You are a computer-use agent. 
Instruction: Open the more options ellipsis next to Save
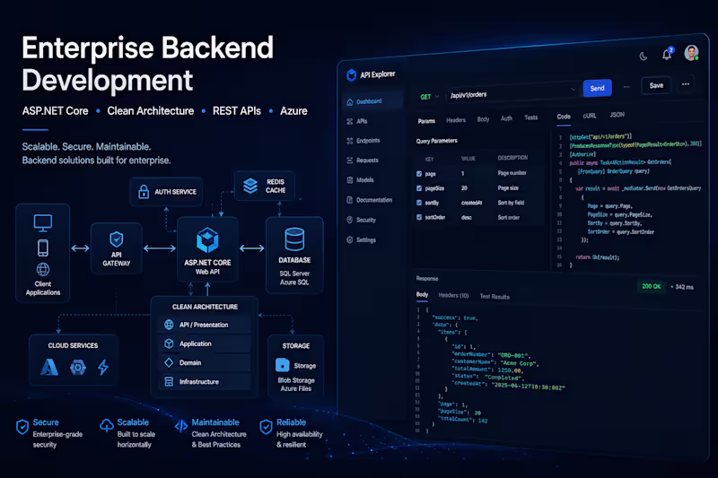(x=686, y=84)
